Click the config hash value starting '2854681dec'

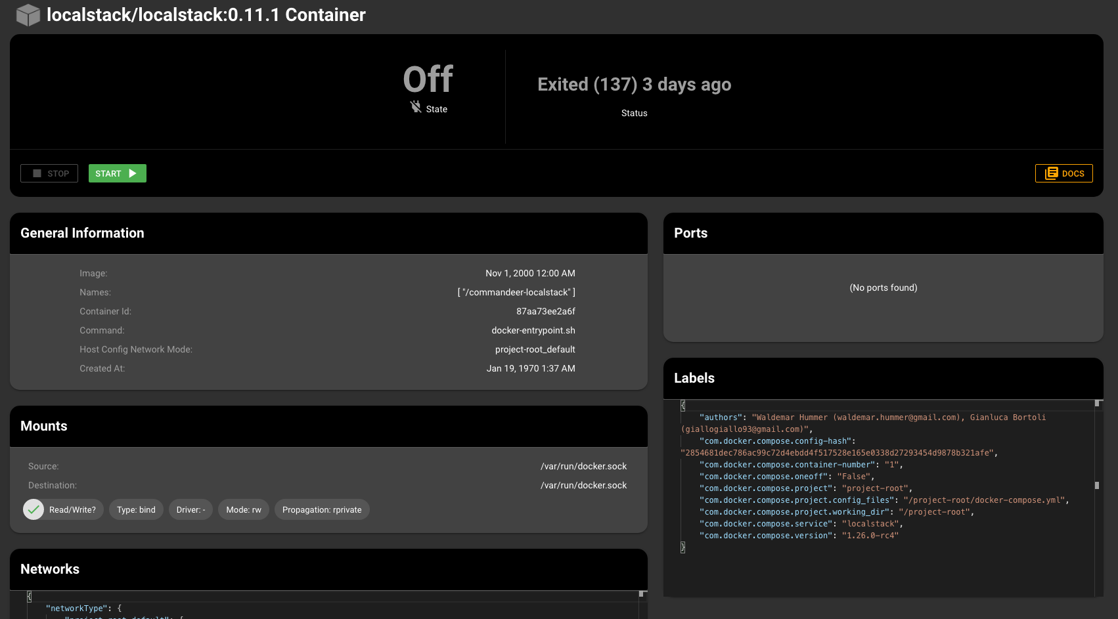coord(837,453)
